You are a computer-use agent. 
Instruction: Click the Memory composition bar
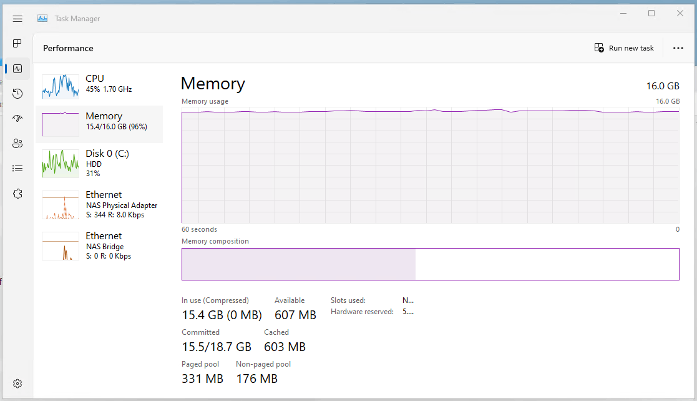pos(430,264)
